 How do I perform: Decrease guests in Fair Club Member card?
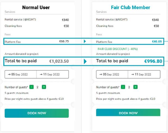[123, 87]
